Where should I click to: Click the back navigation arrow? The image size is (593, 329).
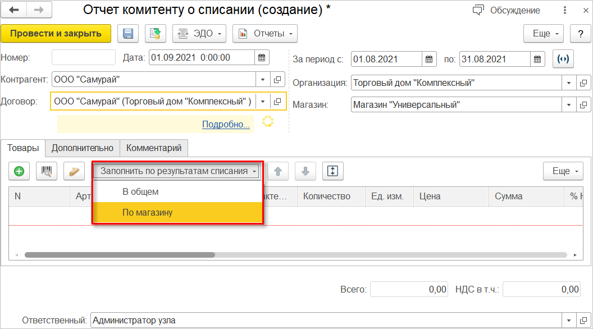[x=15, y=10]
